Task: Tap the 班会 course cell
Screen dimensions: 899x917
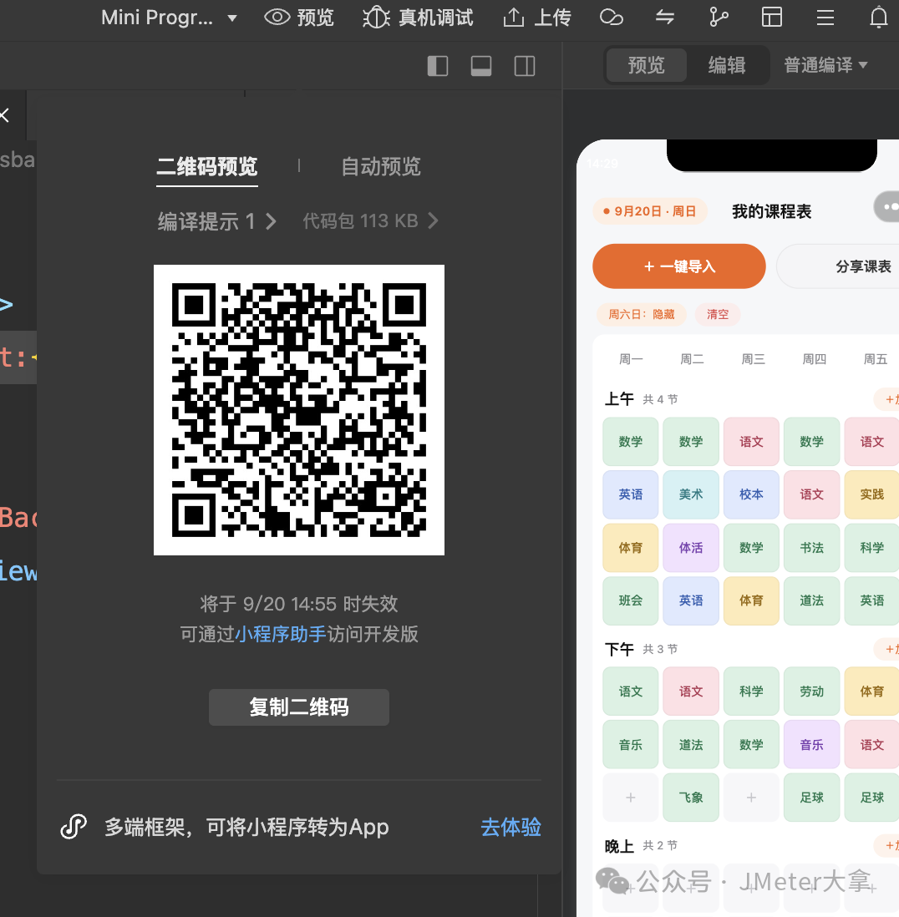Action: [x=631, y=600]
